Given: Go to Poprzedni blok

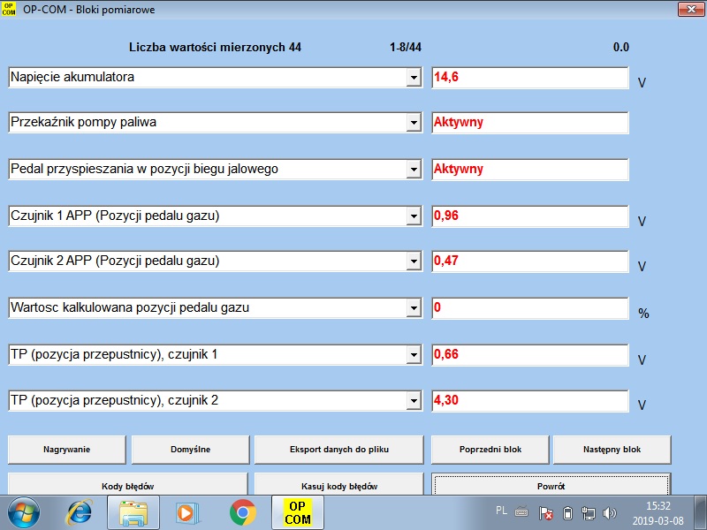Looking at the screenshot, I should pyautogui.click(x=490, y=450).
